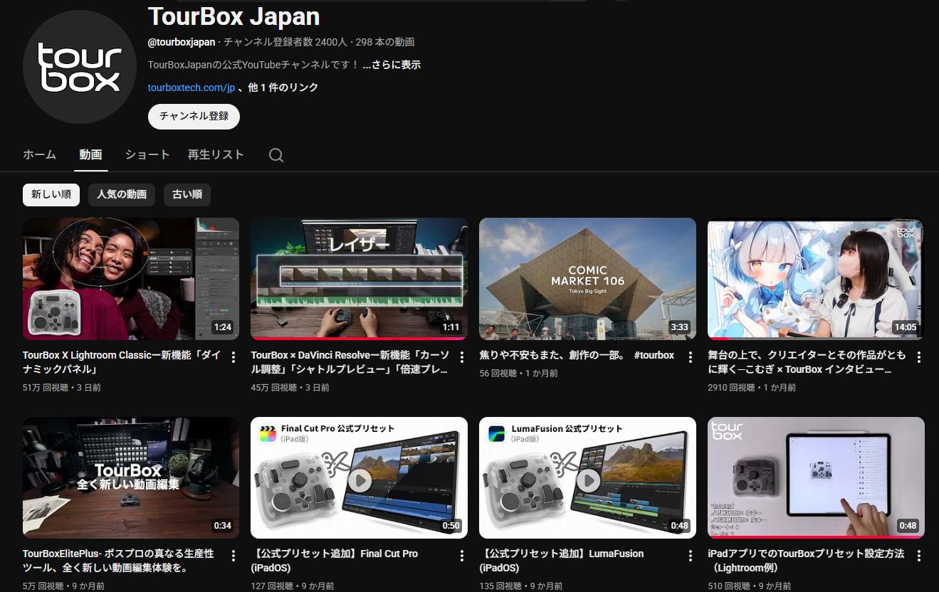
Task: Open the channel search icon
Action: click(276, 154)
